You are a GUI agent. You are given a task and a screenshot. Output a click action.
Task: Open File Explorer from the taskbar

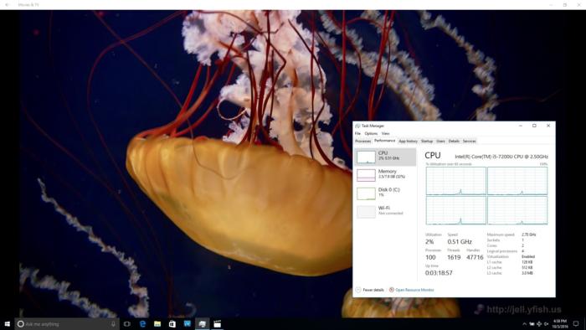pyautogui.click(x=157, y=324)
